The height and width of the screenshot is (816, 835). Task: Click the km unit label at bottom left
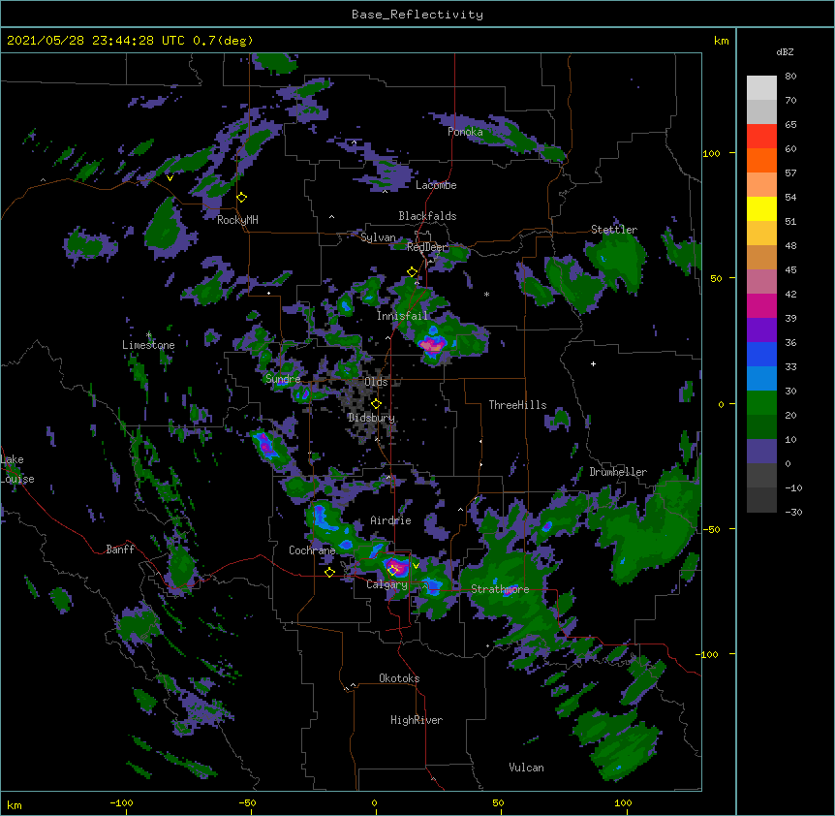(x=15, y=804)
